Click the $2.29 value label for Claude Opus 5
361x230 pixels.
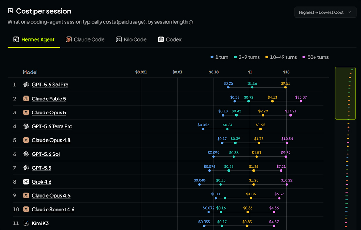pos(263,111)
